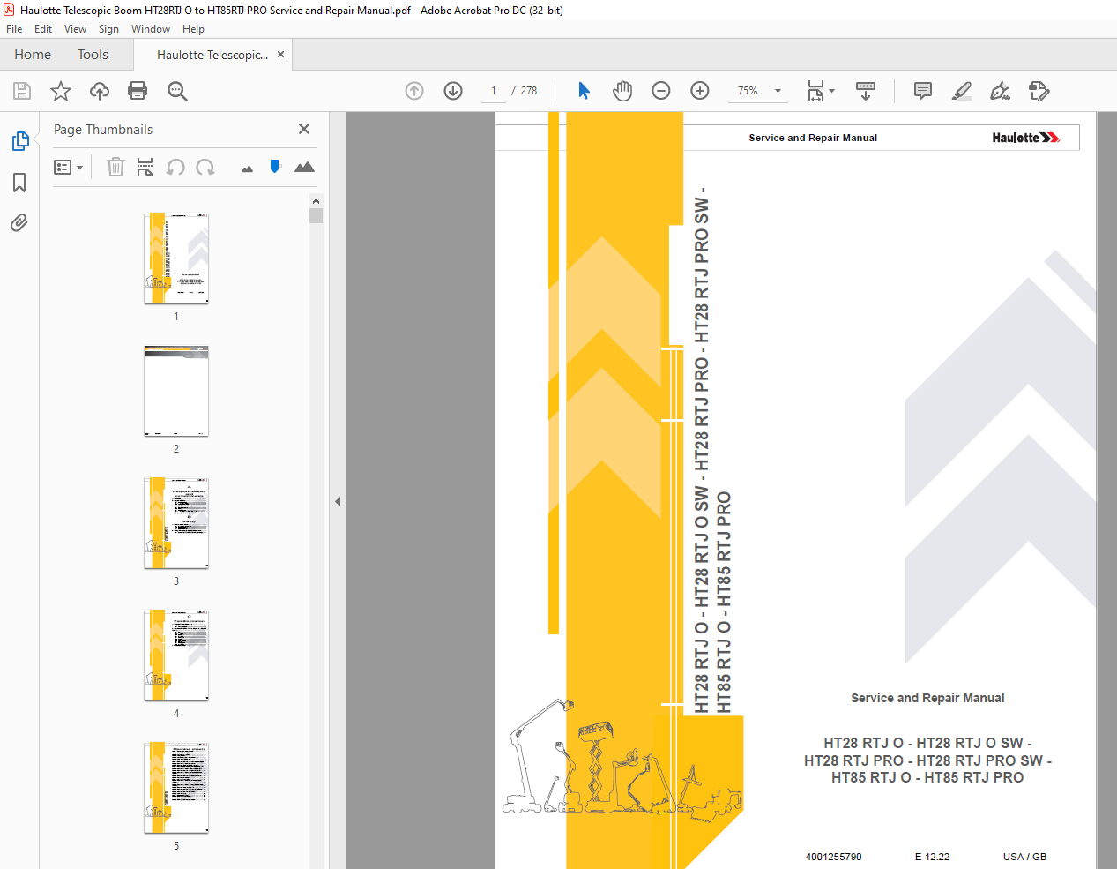Viewport: 1117px width, 869px height.
Task: Add document to favorites with star icon
Action: pyautogui.click(x=61, y=91)
